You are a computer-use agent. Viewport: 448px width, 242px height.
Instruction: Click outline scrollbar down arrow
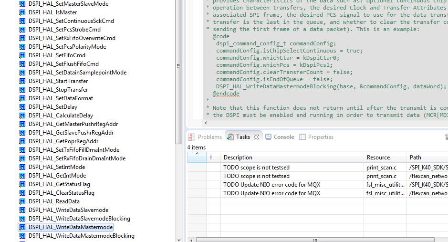[179, 240]
